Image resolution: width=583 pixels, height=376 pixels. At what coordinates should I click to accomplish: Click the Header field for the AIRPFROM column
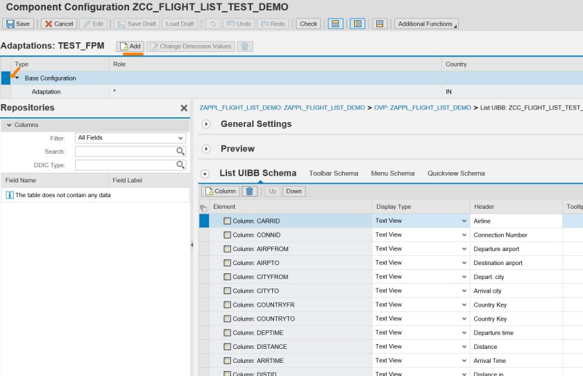[x=515, y=249]
